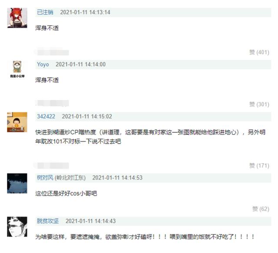
Task: Open the red-haired anime avatar profile
Action: point(17,18)
